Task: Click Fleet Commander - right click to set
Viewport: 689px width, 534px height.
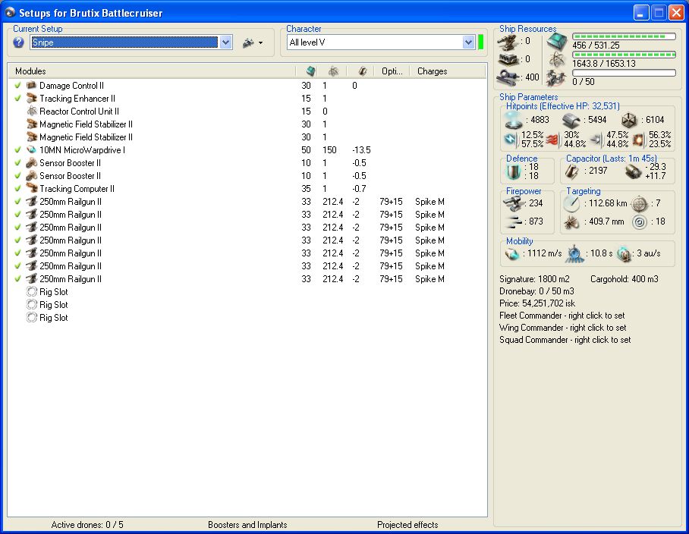Action: 562,316
